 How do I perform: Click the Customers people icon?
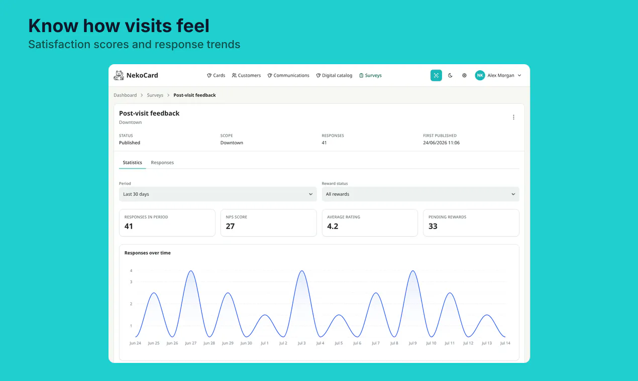(234, 76)
